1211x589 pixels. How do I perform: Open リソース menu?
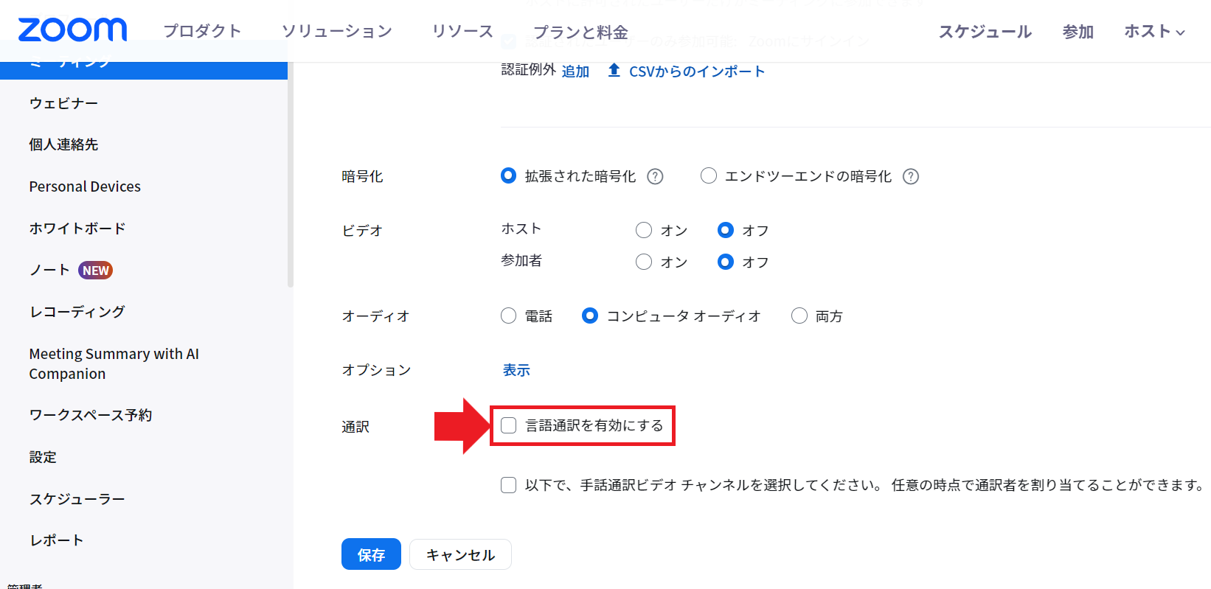pos(462,31)
